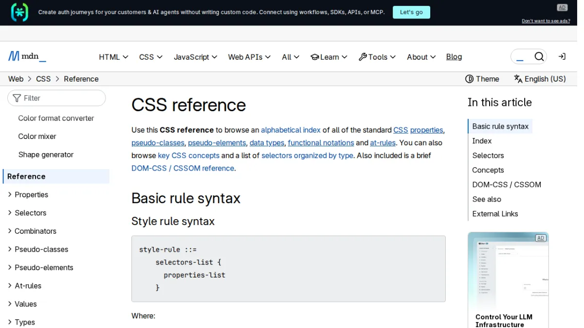Click the Don't want to see ads link
This screenshot has width=584, height=328.
click(546, 21)
